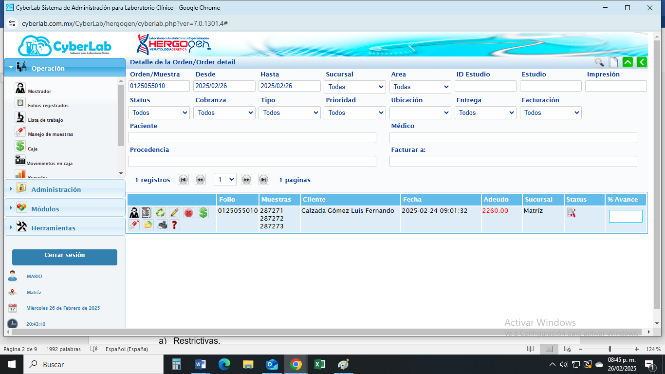Image resolution: width=665 pixels, height=374 pixels.
Task: Click the magnifying glass search icon
Action: [599, 62]
